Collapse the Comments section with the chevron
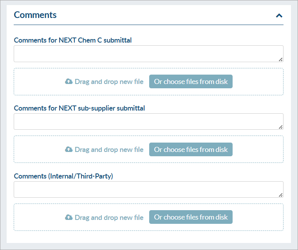Viewport: 298px width, 250px height. (279, 16)
